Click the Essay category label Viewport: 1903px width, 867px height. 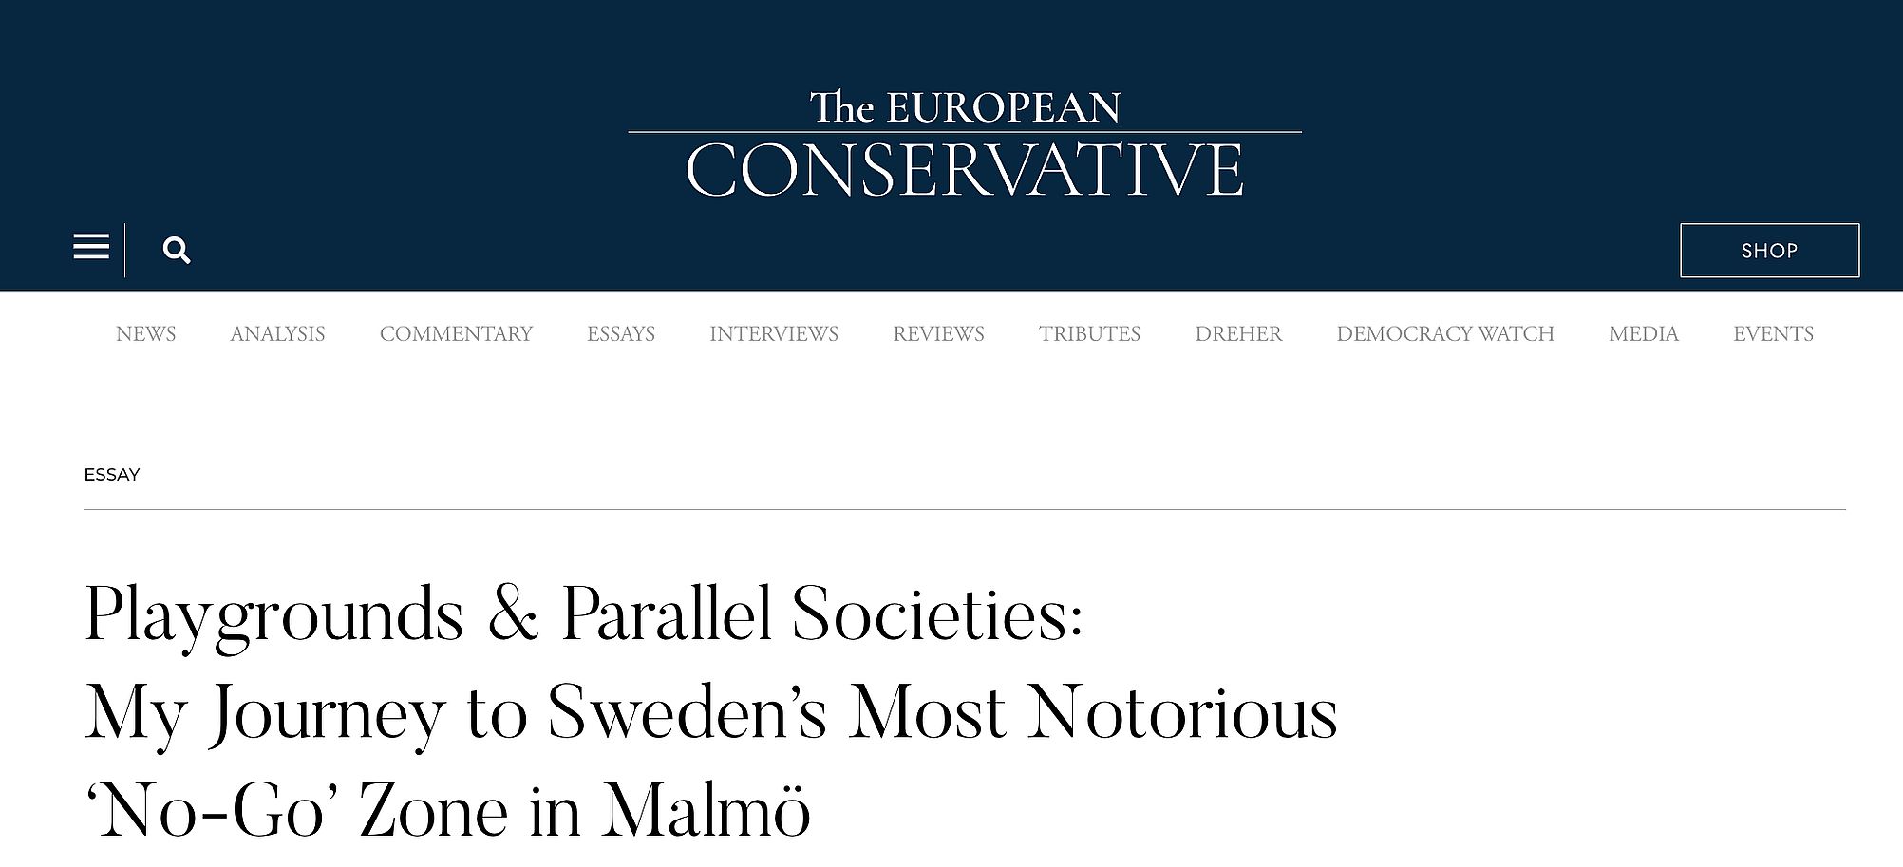(112, 475)
